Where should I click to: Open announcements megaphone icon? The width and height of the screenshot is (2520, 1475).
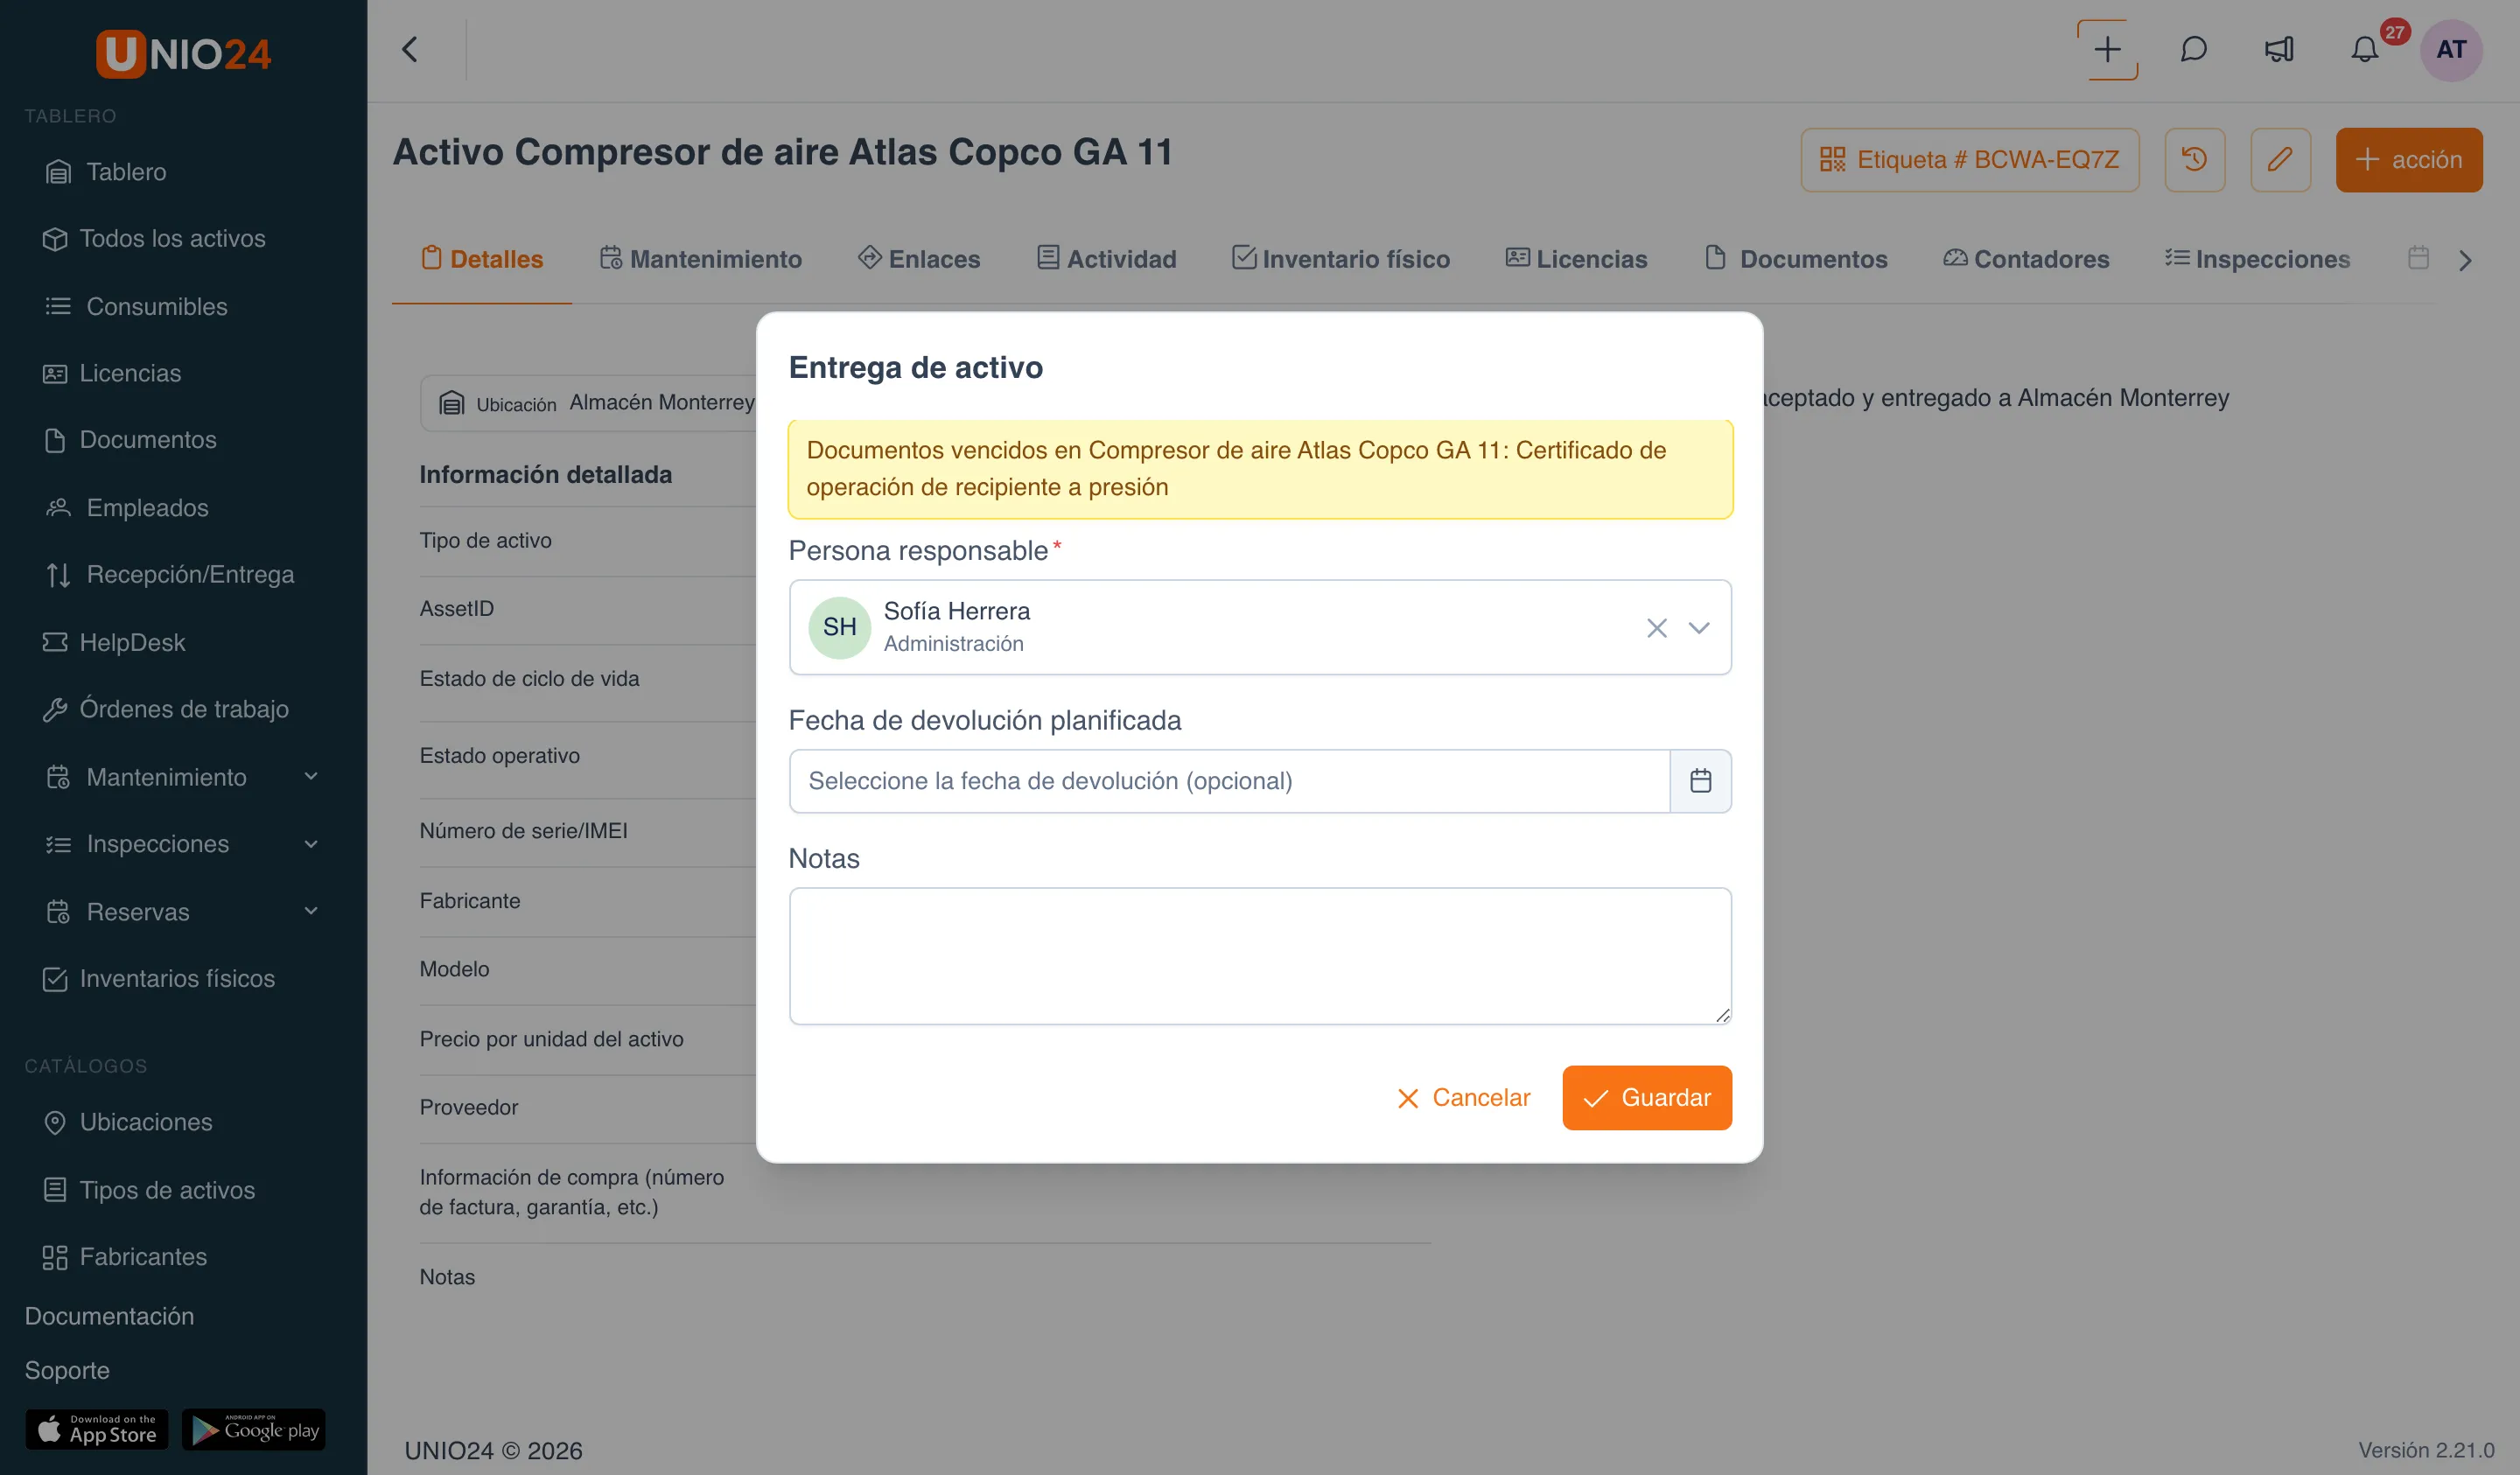[2279, 49]
